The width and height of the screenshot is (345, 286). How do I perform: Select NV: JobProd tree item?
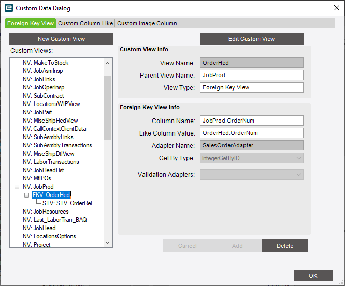(38, 187)
